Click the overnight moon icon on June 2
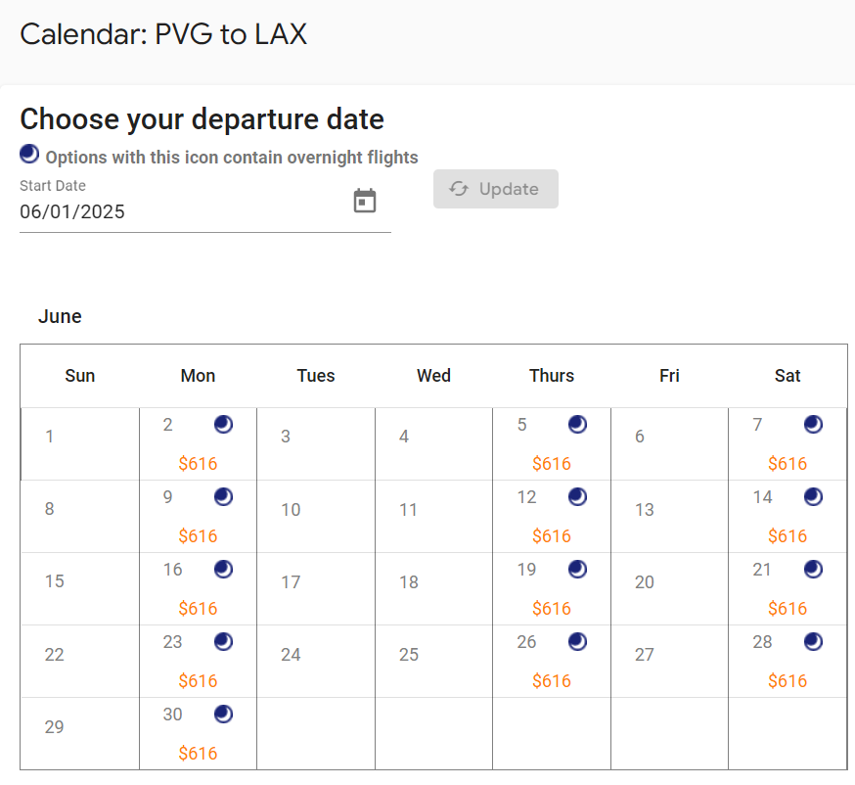This screenshot has height=785, width=855. pyautogui.click(x=223, y=425)
